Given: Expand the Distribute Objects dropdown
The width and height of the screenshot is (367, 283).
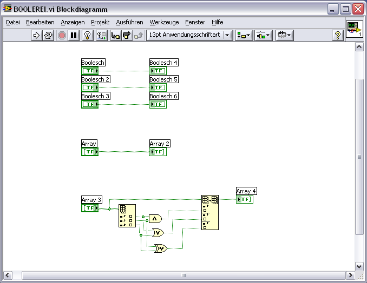Looking at the screenshot, I should (x=264, y=35).
